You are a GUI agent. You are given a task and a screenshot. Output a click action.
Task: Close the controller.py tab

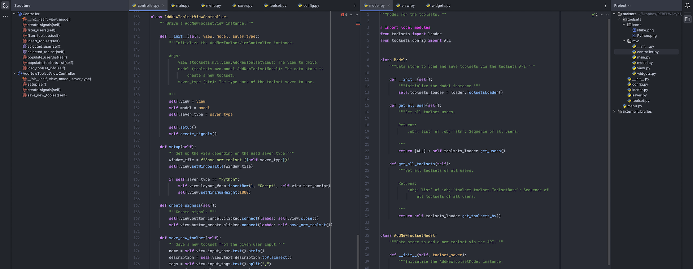[x=163, y=5]
